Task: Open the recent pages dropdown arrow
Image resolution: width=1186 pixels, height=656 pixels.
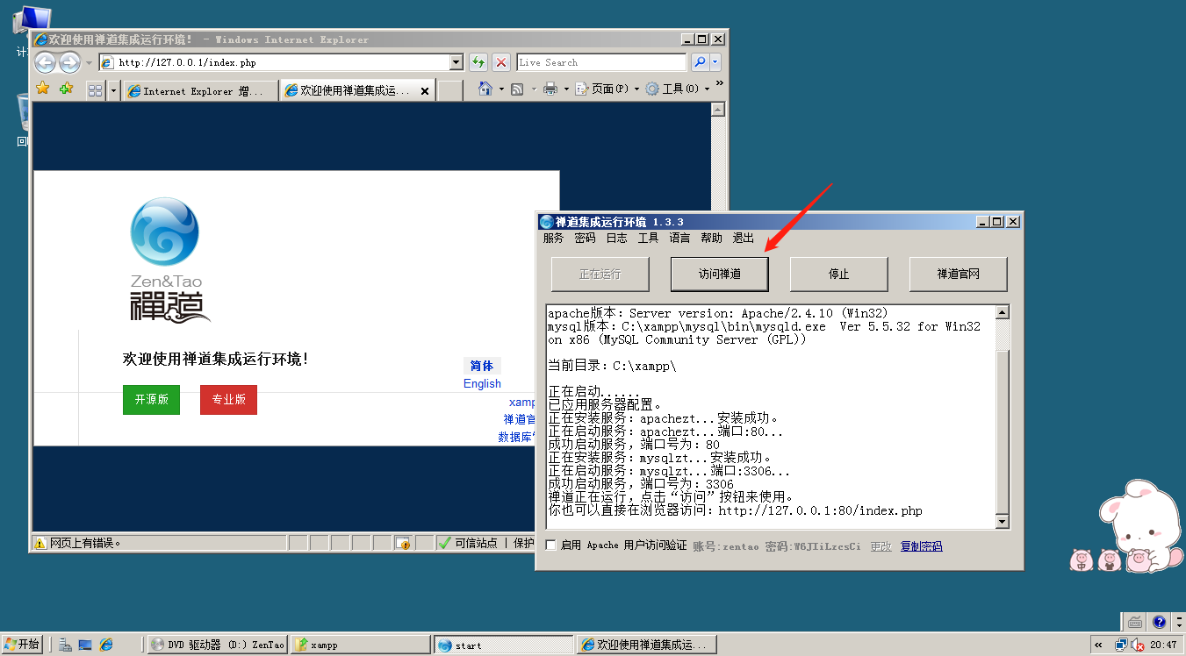Action: [89, 63]
